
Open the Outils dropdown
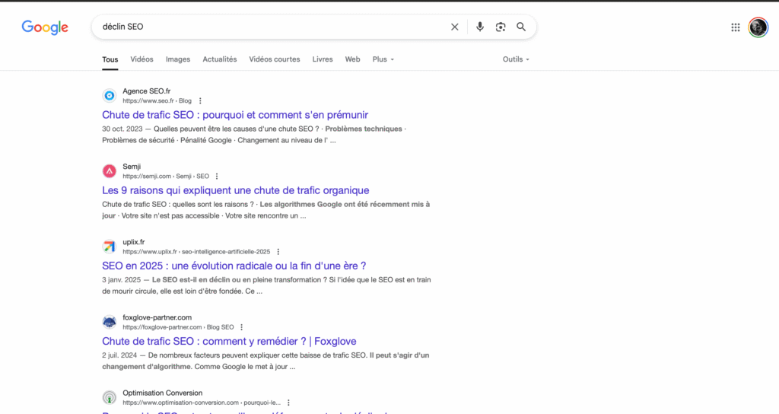tap(516, 59)
